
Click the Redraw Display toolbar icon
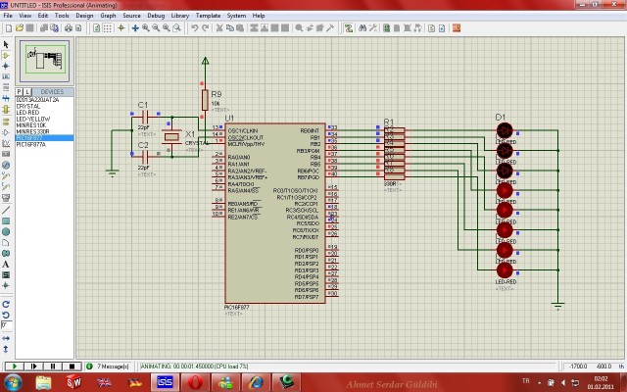coord(96,28)
